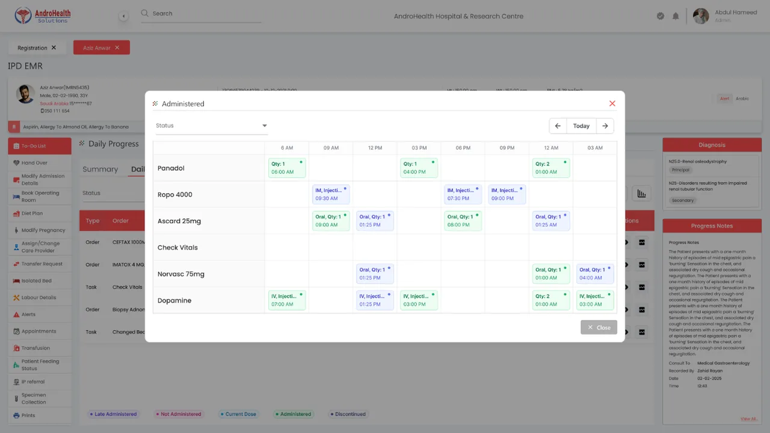Open Patient Feeding Status in sidebar
The image size is (770, 433).
[39, 365]
